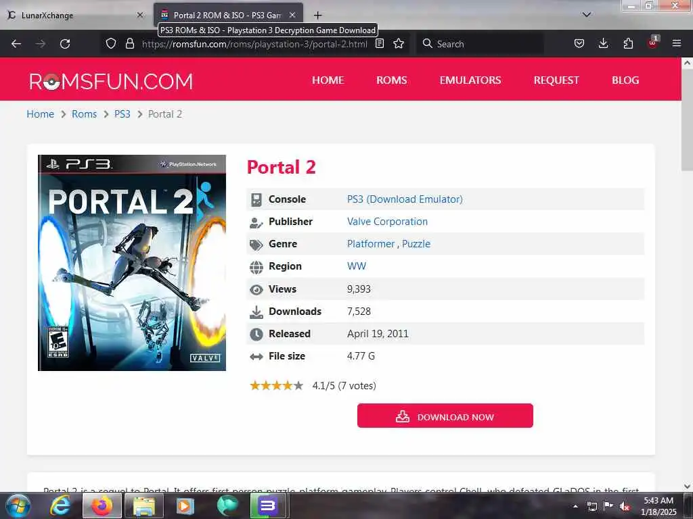
Task: Click the browser Search box
Action: coord(480,44)
